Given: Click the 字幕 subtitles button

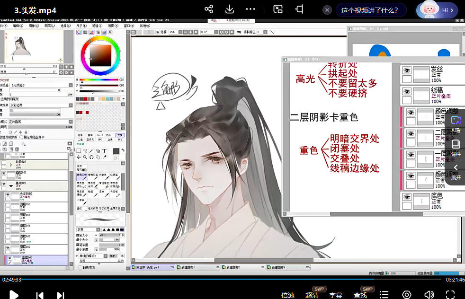Looking at the screenshot, I should coord(336,295).
